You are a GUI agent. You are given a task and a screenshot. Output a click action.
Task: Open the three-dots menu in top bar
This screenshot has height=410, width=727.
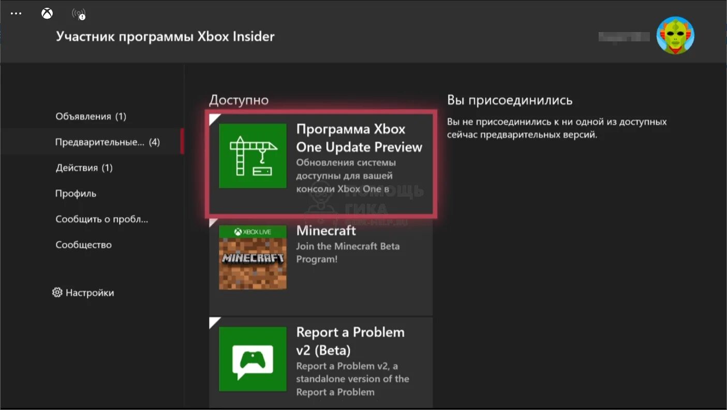16,13
